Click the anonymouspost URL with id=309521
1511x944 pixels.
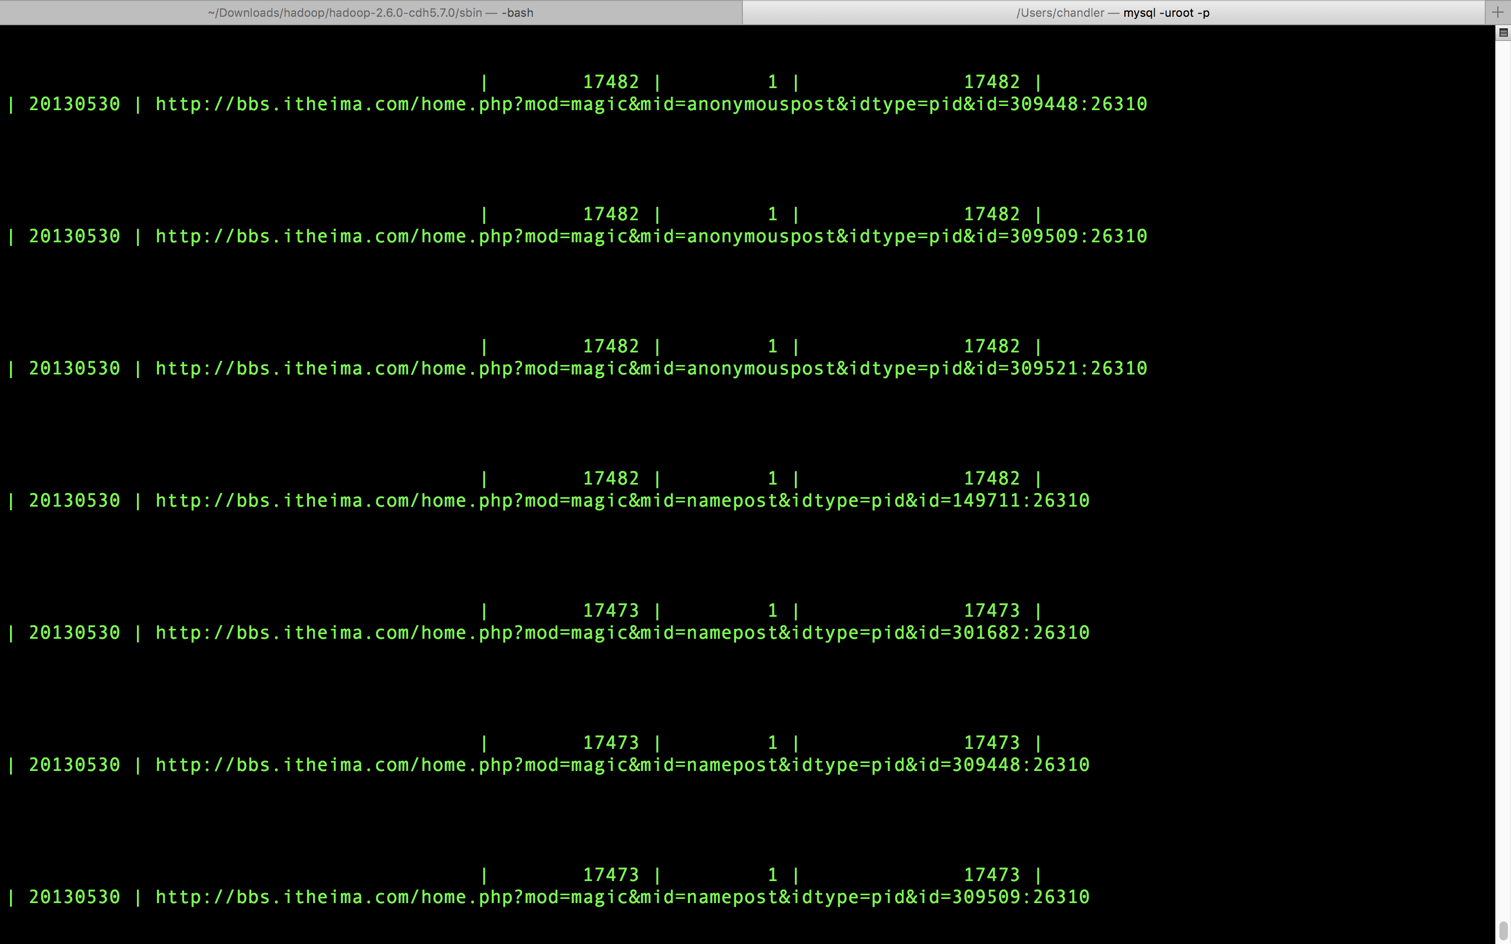coord(651,369)
